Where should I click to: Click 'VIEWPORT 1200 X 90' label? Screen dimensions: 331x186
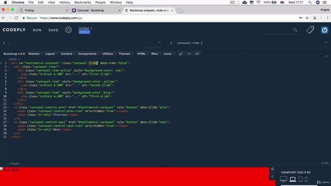coord(295,172)
